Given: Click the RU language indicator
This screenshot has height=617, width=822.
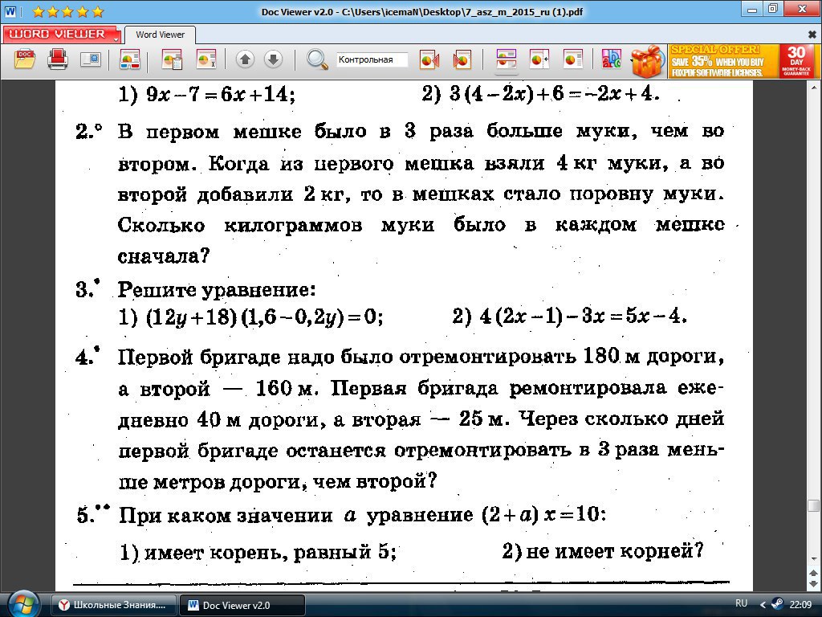Looking at the screenshot, I should tap(741, 603).
